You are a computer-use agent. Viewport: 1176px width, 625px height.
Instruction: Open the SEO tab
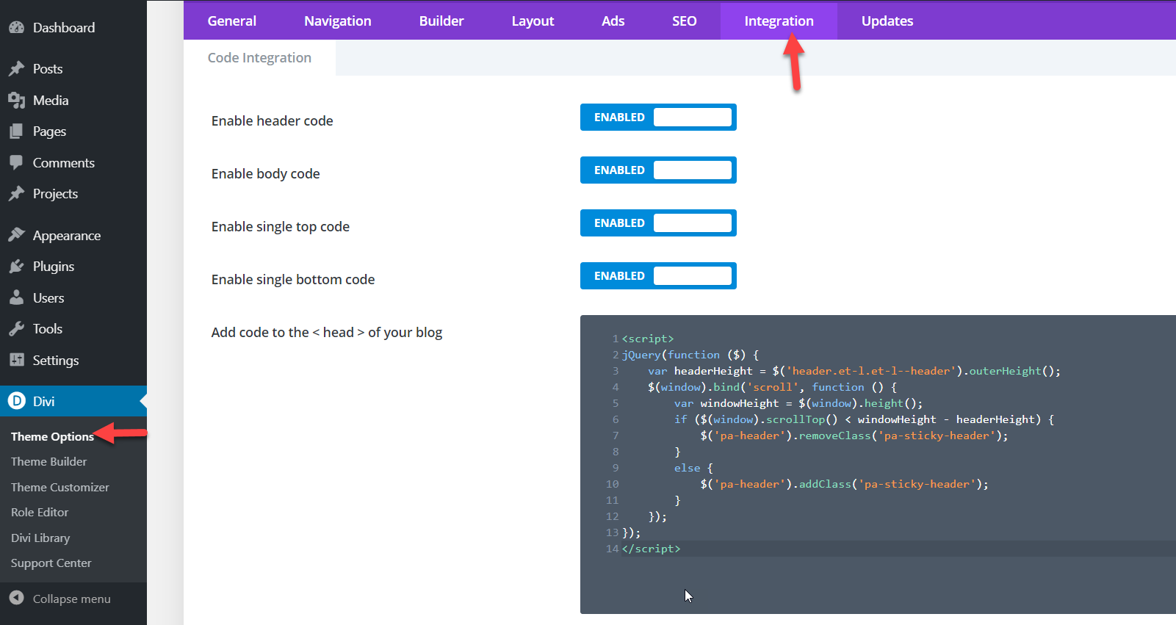(x=685, y=21)
